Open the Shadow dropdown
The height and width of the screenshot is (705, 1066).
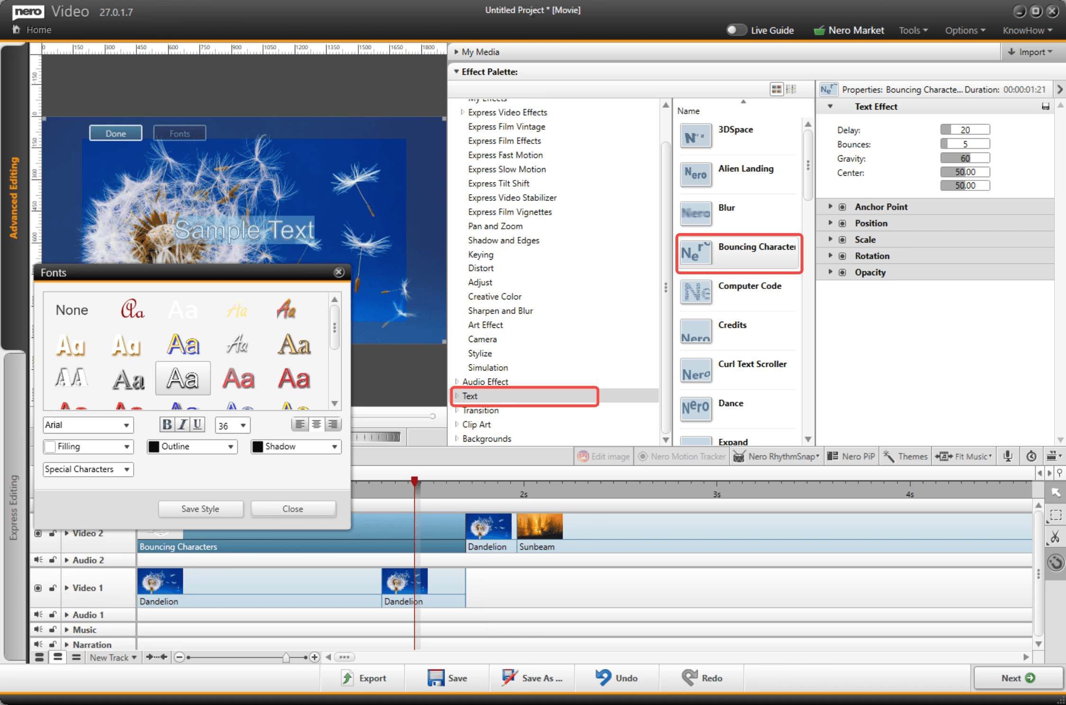(x=296, y=446)
